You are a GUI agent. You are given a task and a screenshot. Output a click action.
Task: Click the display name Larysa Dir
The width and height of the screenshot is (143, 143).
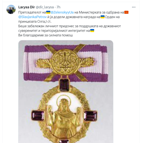[27, 7]
